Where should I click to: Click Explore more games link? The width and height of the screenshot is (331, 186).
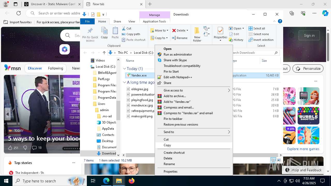[303, 149]
